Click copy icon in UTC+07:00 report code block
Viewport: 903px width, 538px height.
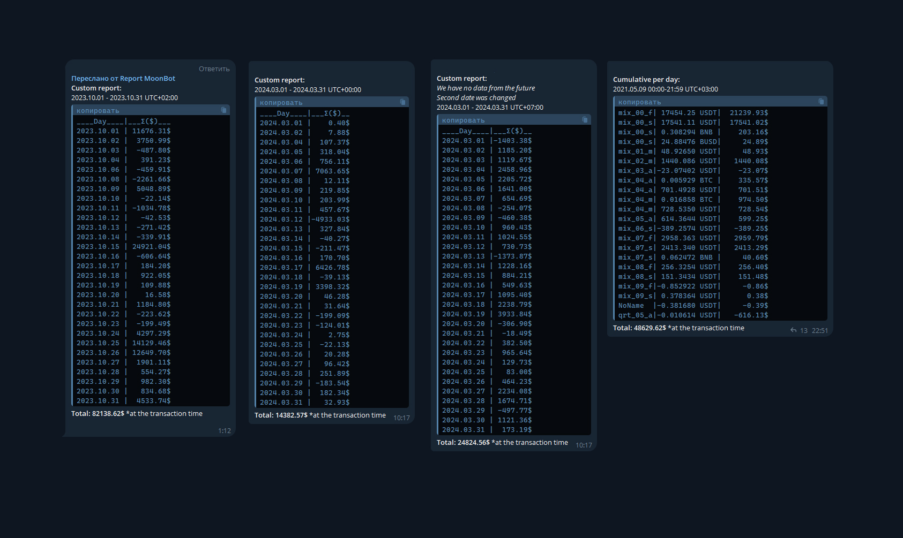click(x=585, y=120)
